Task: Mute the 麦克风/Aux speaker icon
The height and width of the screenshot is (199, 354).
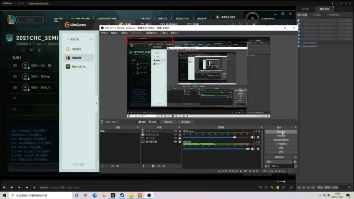Action: pyautogui.click(x=253, y=137)
